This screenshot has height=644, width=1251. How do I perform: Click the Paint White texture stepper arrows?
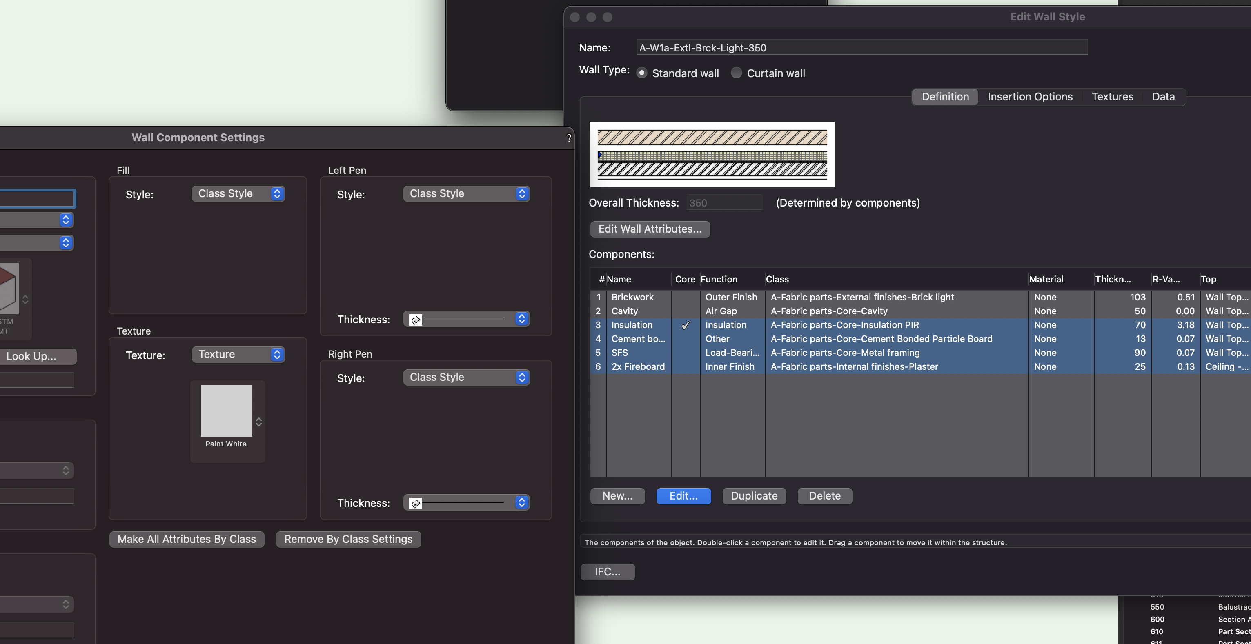(259, 422)
